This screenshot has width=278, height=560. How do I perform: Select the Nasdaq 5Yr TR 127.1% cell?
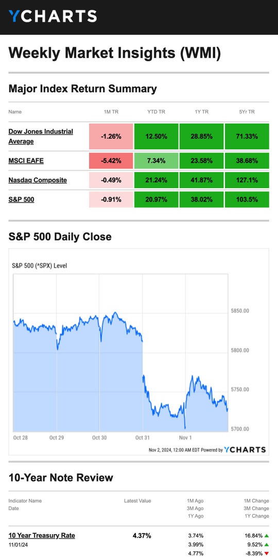[x=247, y=180]
